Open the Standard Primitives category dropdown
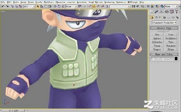 (x=164, y=23)
